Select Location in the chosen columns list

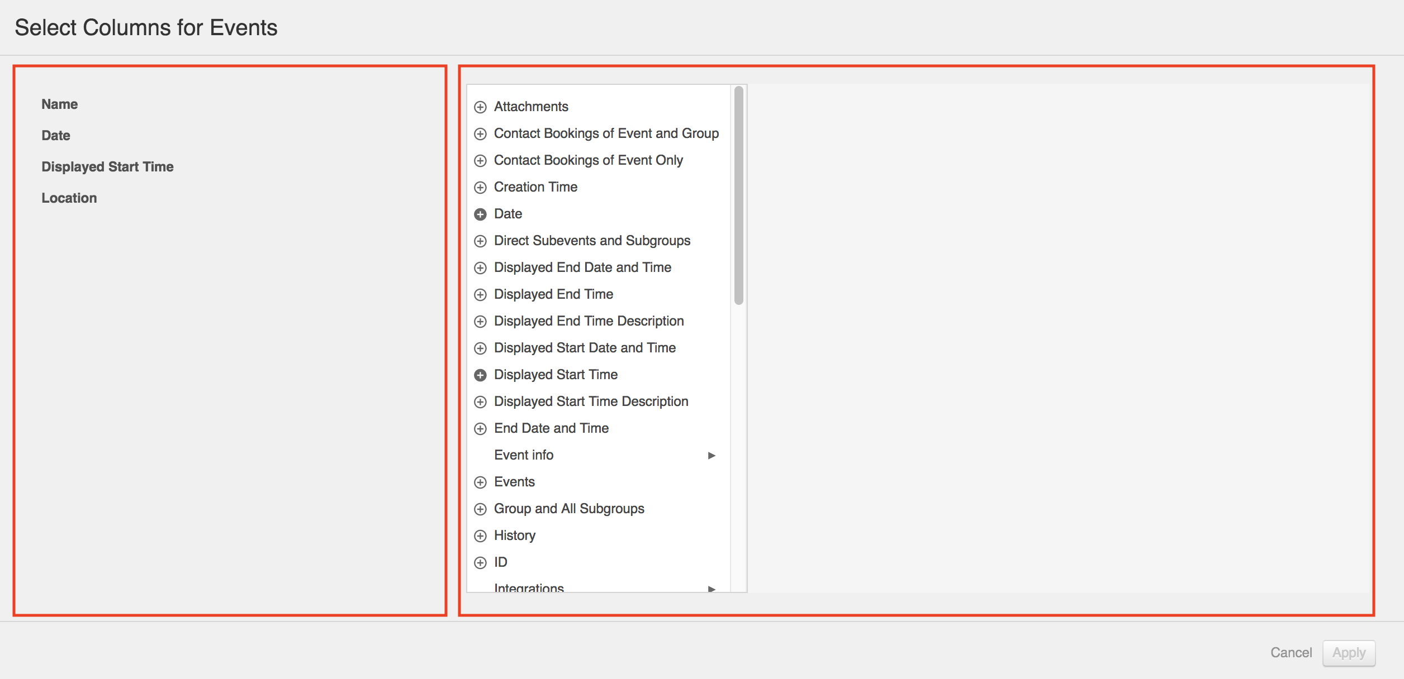point(69,198)
